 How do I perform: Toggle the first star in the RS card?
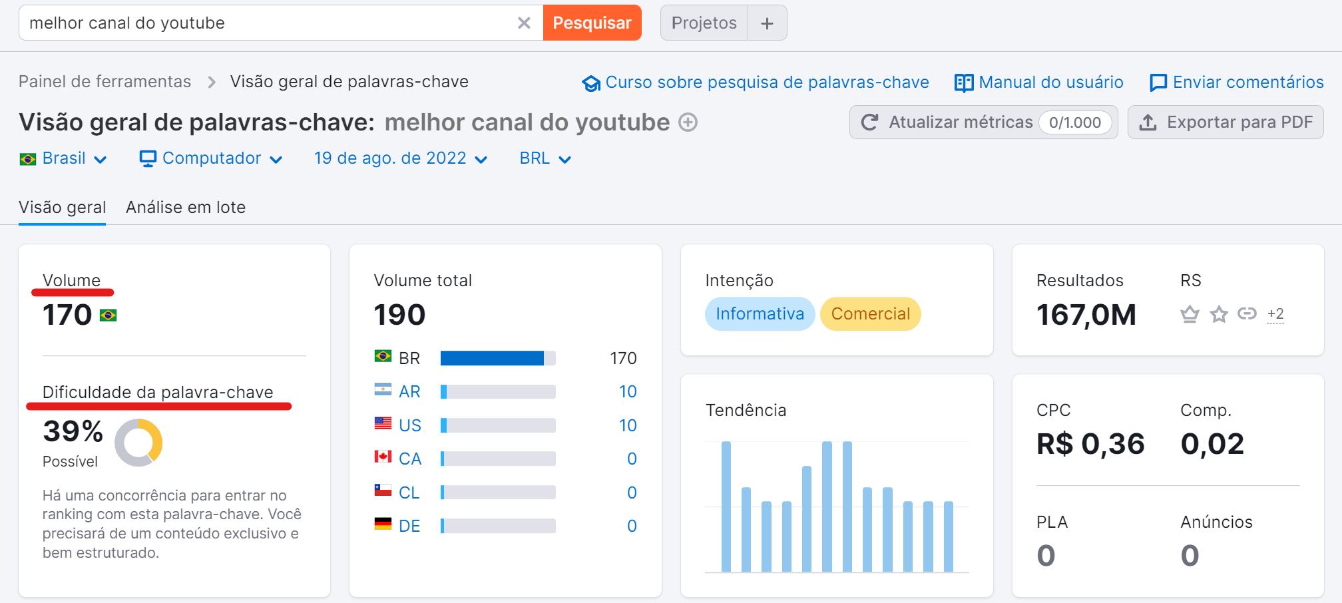[x=1190, y=314]
